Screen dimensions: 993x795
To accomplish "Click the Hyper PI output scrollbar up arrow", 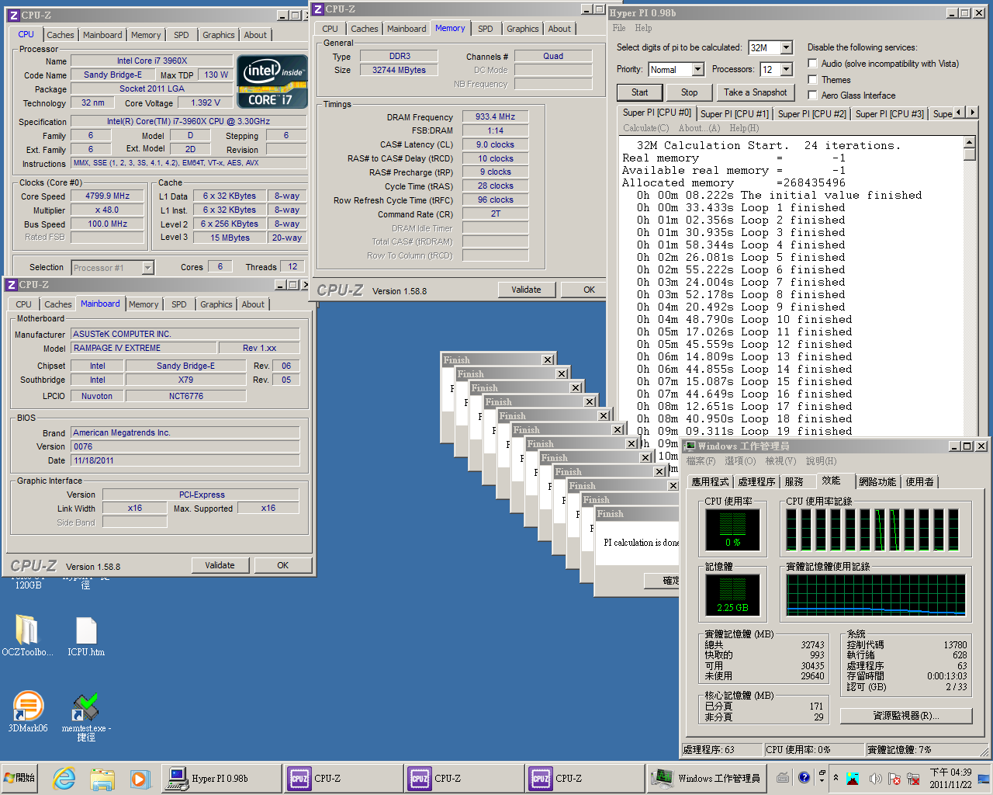I will click(x=969, y=142).
